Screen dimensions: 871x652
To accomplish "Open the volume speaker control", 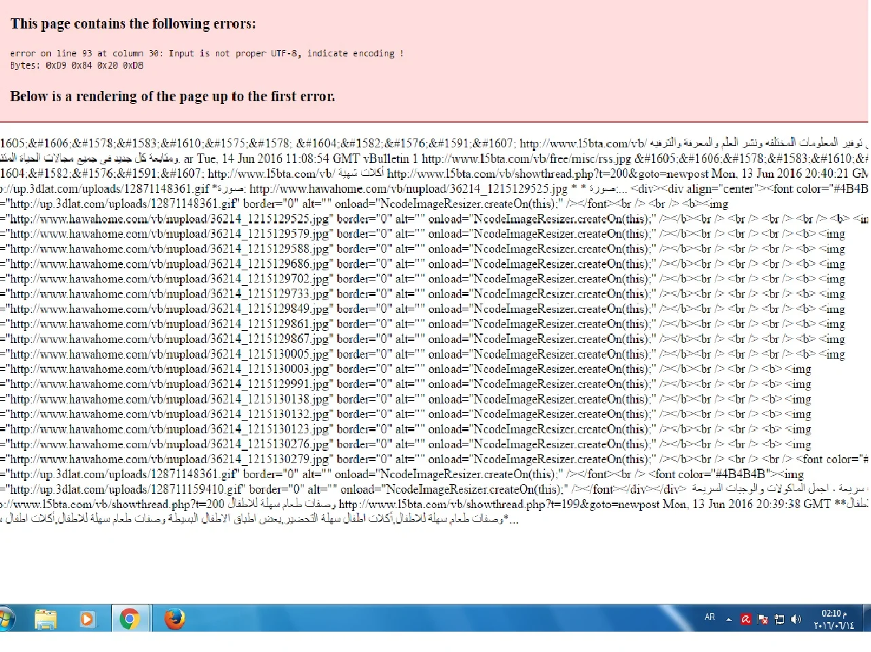I will (796, 619).
